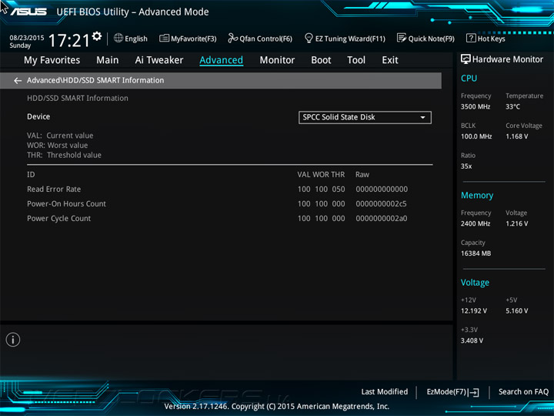Image resolution: width=554 pixels, height=416 pixels.
Task: Go to the Monitor tab
Action: point(277,60)
